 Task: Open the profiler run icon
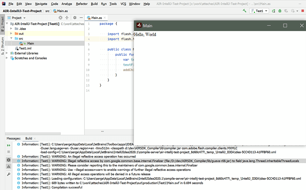pos(293,11)
